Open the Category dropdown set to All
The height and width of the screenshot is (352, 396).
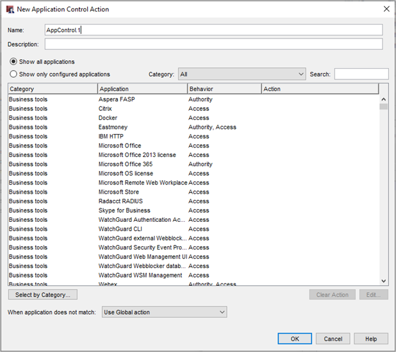tap(242, 74)
